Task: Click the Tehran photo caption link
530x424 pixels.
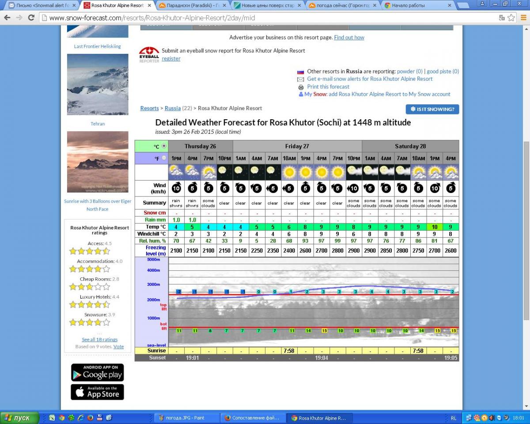Action: (98, 124)
